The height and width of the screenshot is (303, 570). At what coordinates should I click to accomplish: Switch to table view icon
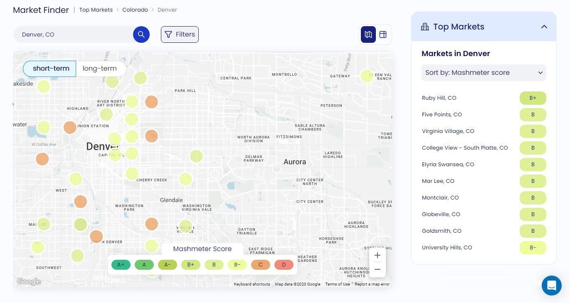point(383,34)
